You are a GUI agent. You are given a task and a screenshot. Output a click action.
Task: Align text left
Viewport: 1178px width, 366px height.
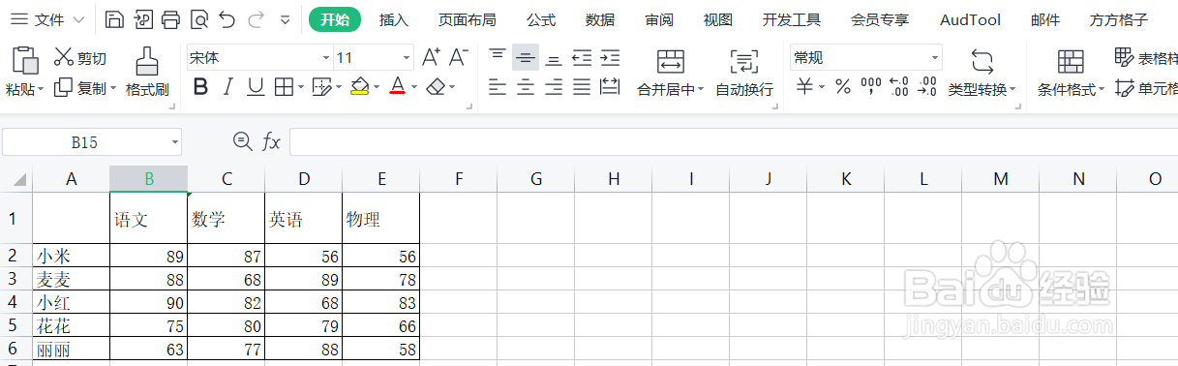[x=498, y=88]
